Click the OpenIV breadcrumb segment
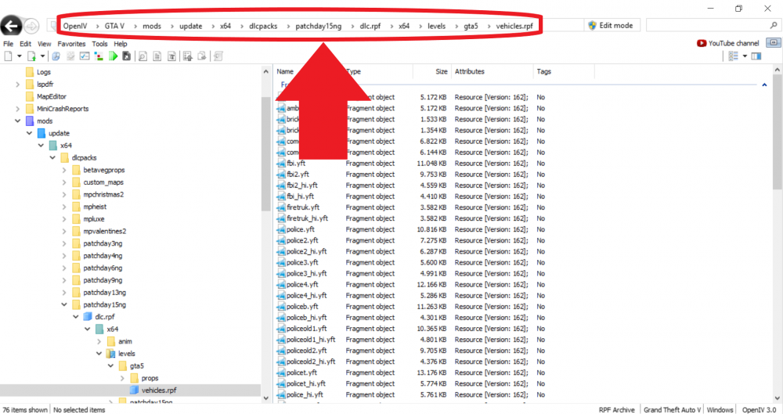 tap(75, 26)
